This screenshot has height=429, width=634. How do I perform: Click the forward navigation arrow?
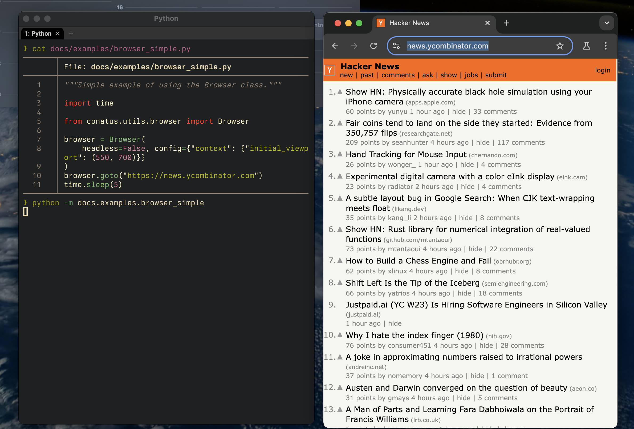[354, 46]
